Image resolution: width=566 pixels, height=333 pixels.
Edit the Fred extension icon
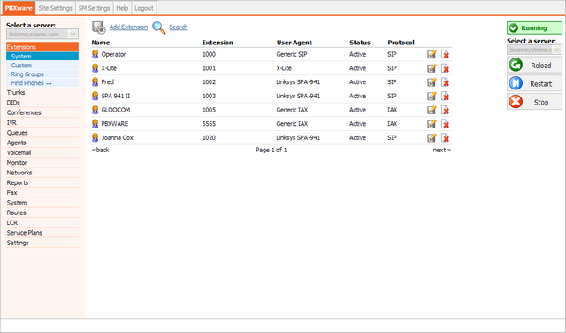[432, 82]
